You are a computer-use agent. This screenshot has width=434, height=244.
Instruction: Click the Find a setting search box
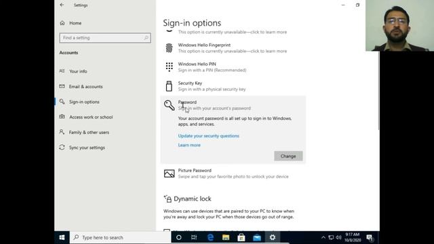coord(105,38)
